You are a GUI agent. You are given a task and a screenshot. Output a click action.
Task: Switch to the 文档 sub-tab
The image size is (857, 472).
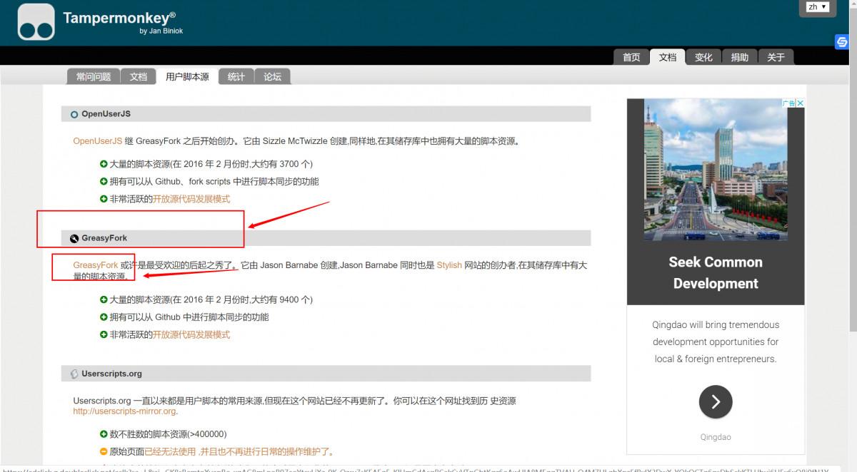138,76
